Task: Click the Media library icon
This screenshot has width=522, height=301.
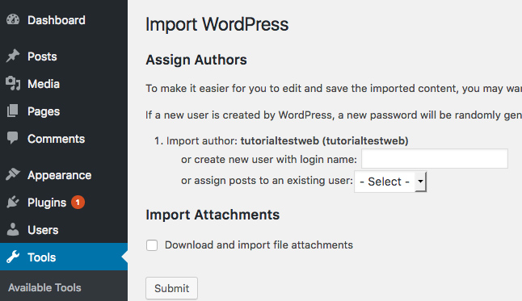Action: [x=13, y=83]
